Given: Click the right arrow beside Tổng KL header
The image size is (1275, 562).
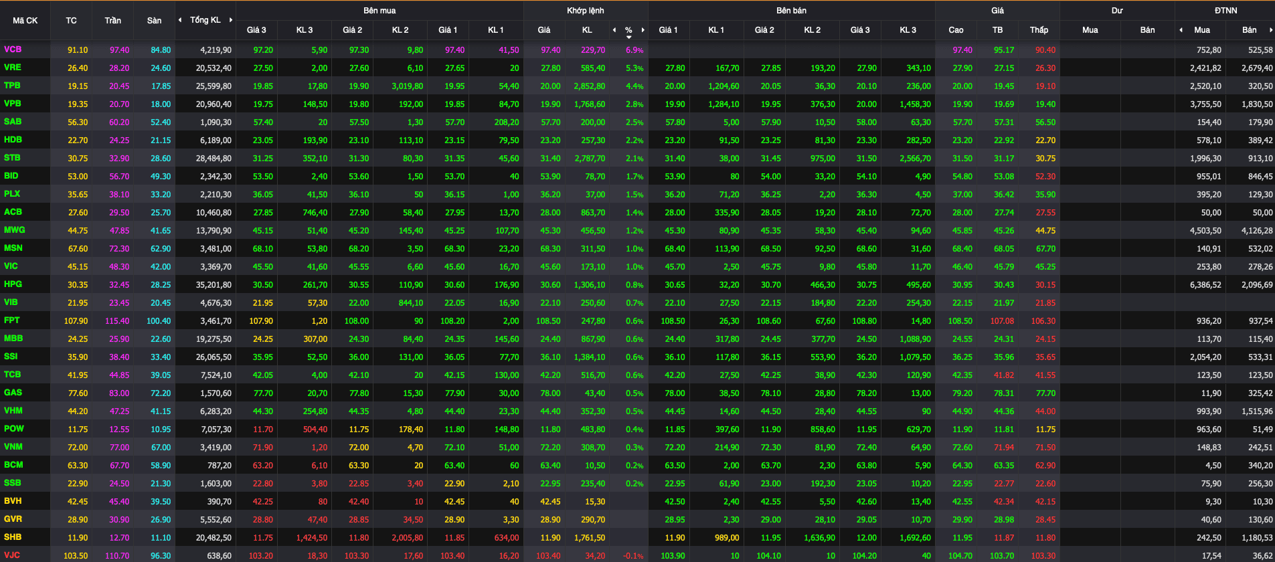Looking at the screenshot, I should click(231, 20).
